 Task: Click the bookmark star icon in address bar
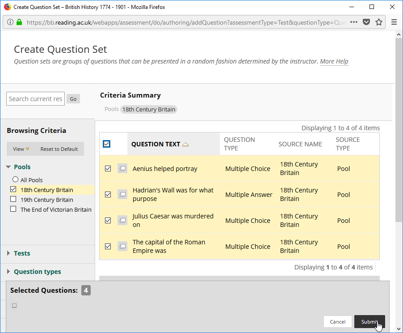point(378,22)
